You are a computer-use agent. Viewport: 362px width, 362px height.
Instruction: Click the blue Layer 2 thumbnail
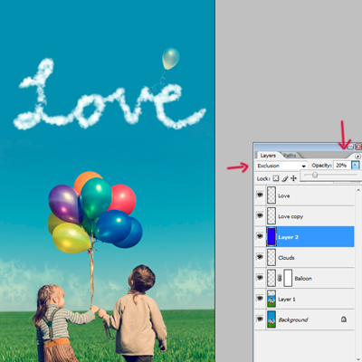click(x=271, y=237)
